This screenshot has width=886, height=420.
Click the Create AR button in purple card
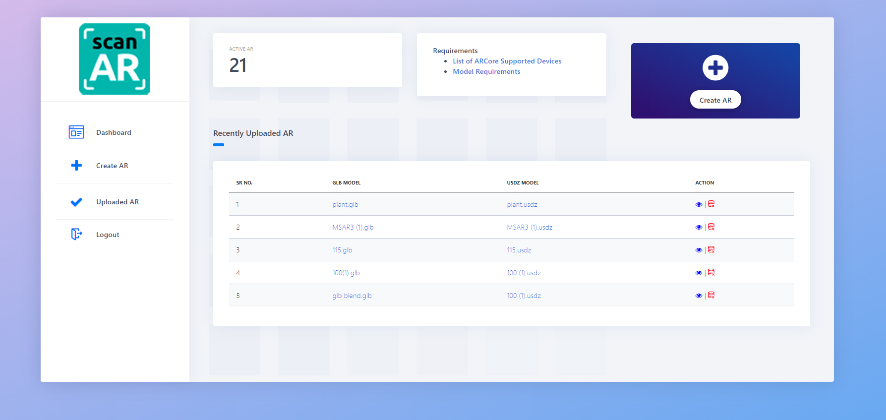[715, 100]
